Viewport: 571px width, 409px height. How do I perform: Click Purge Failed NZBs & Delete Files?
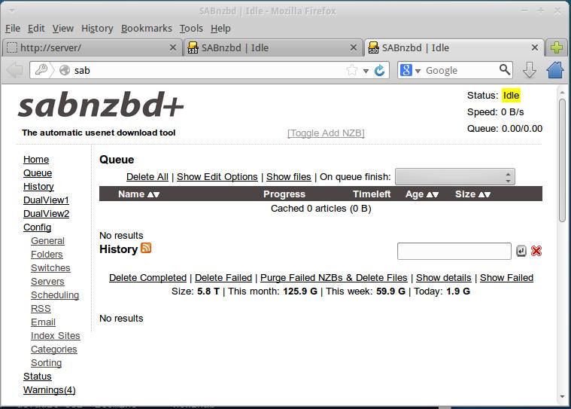pos(333,278)
